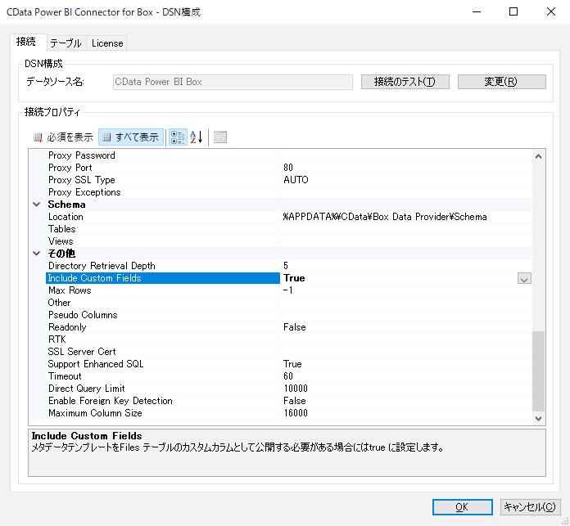
Task: Click the データソース名 input field
Action: [x=233, y=82]
